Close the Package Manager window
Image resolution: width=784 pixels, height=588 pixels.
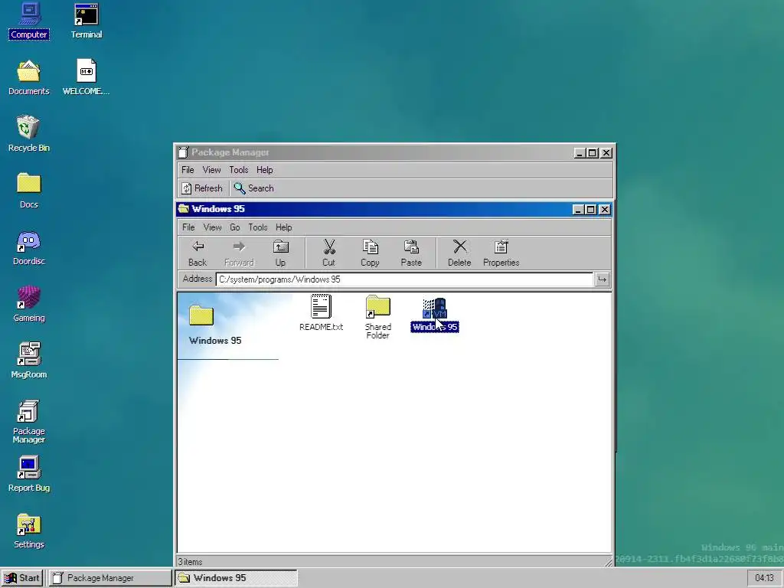606,153
